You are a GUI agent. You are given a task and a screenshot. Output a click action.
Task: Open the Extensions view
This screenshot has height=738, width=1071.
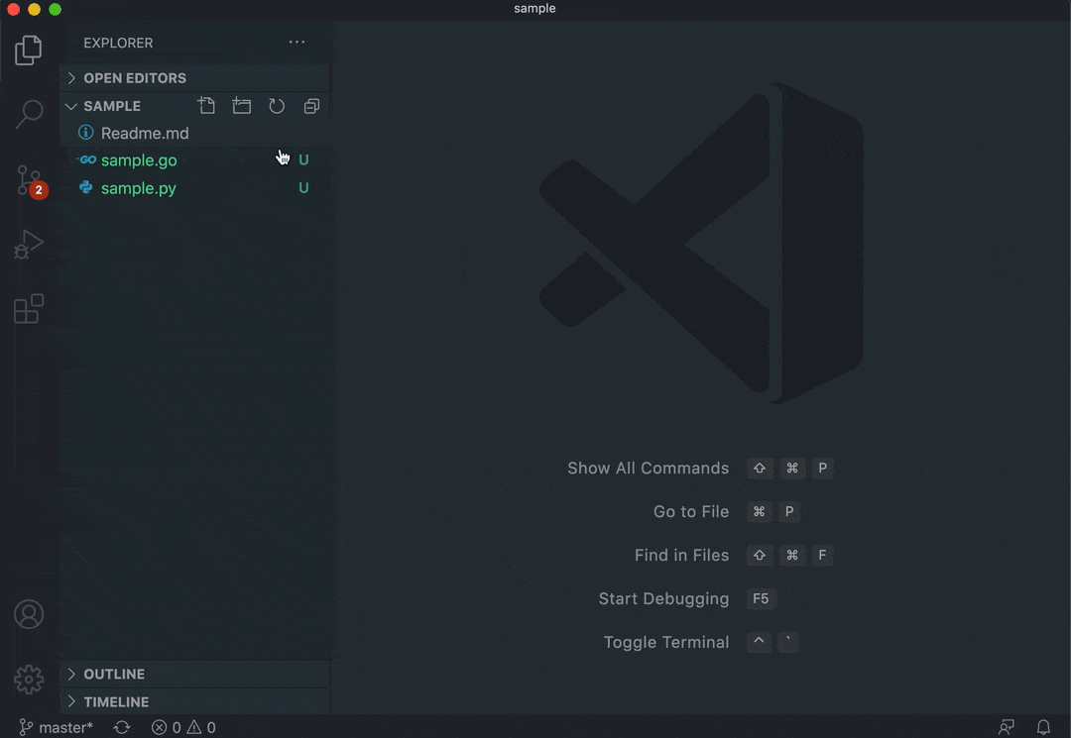[29, 309]
